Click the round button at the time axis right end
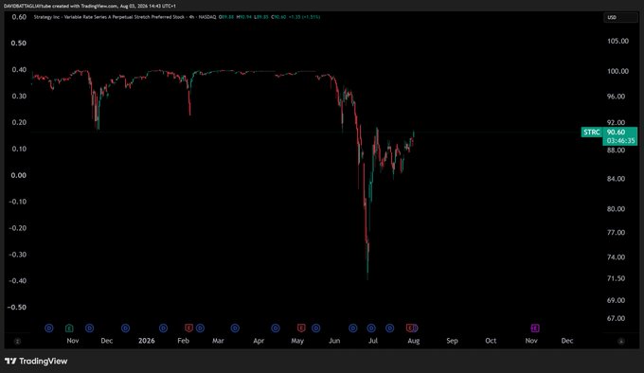 tap(621, 341)
